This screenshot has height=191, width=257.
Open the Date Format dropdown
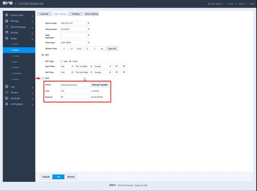[75, 23]
